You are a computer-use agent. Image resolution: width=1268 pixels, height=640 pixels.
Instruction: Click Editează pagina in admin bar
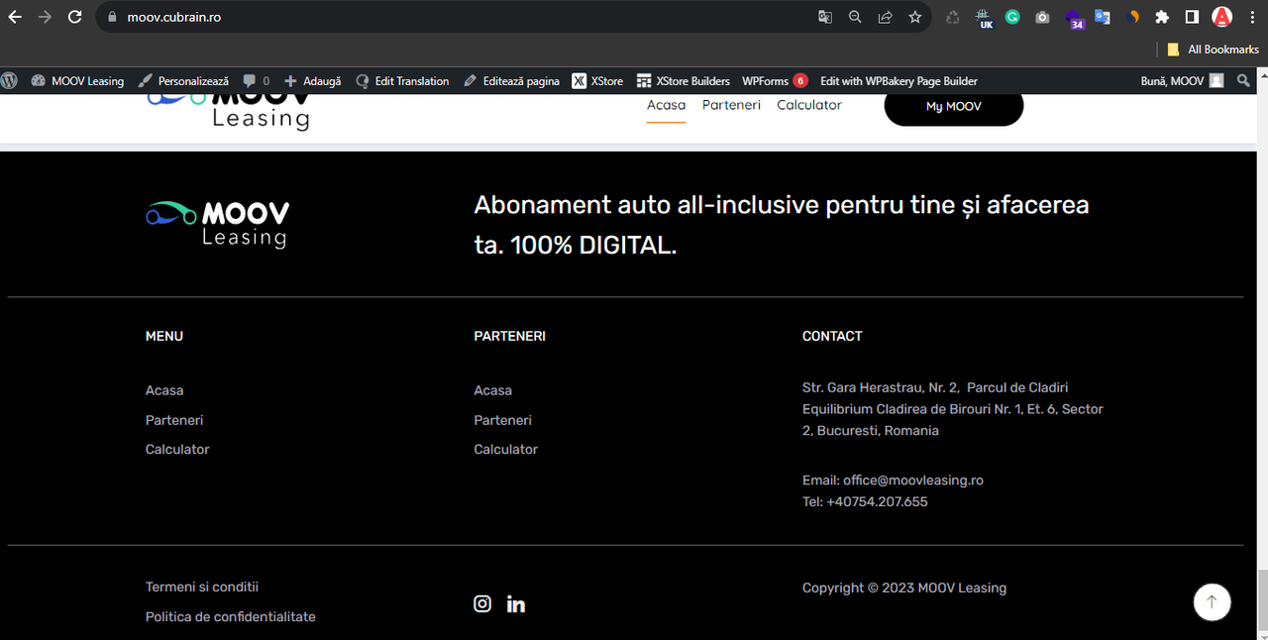tap(511, 81)
